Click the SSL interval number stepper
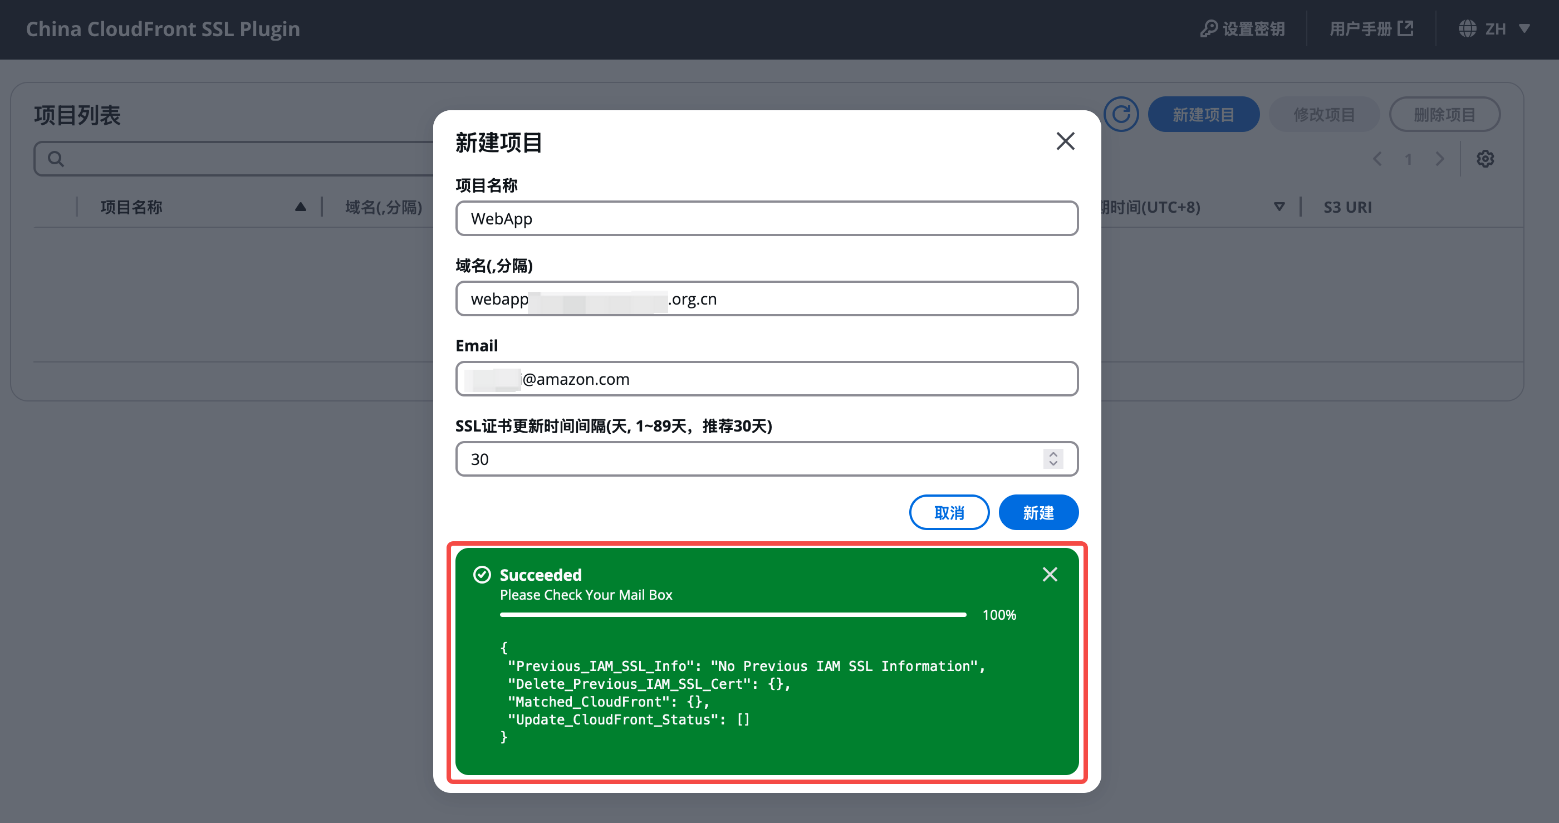Image resolution: width=1559 pixels, height=823 pixels. 1053,459
